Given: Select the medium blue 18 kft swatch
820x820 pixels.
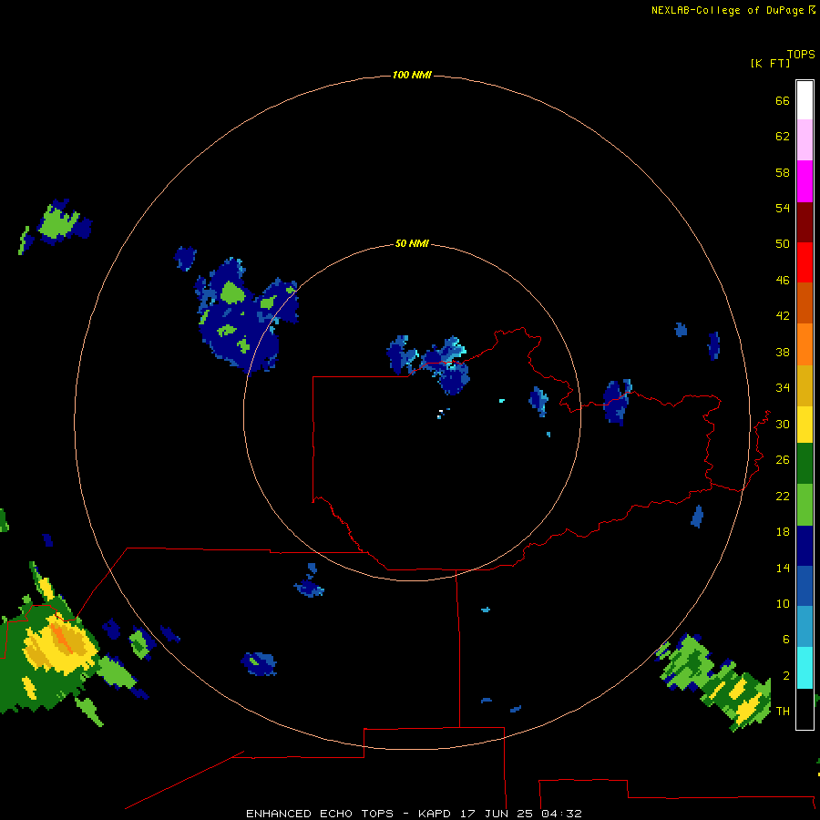Looking at the screenshot, I should (805, 586).
